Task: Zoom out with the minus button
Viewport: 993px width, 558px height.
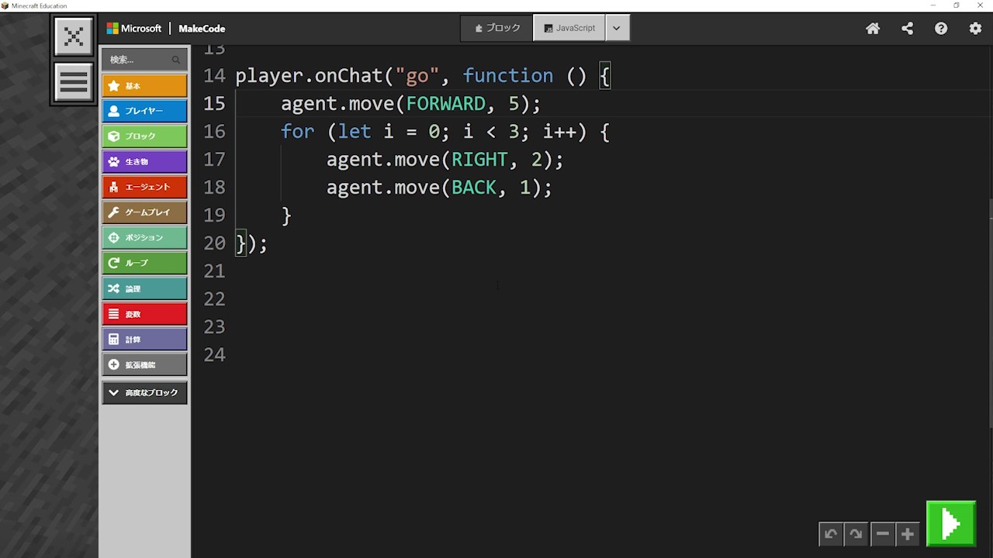Action: [x=882, y=534]
